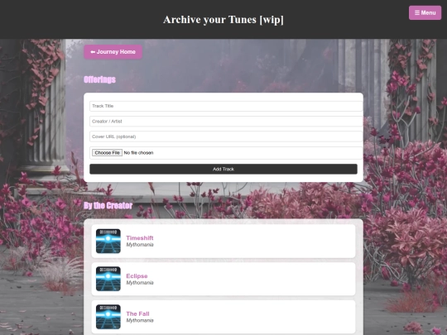447x335 pixels.
Task: Select The Fall track title
Action: click(x=137, y=313)
